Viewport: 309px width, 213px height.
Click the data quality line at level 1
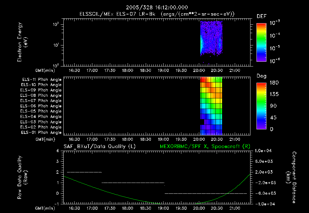133,183
